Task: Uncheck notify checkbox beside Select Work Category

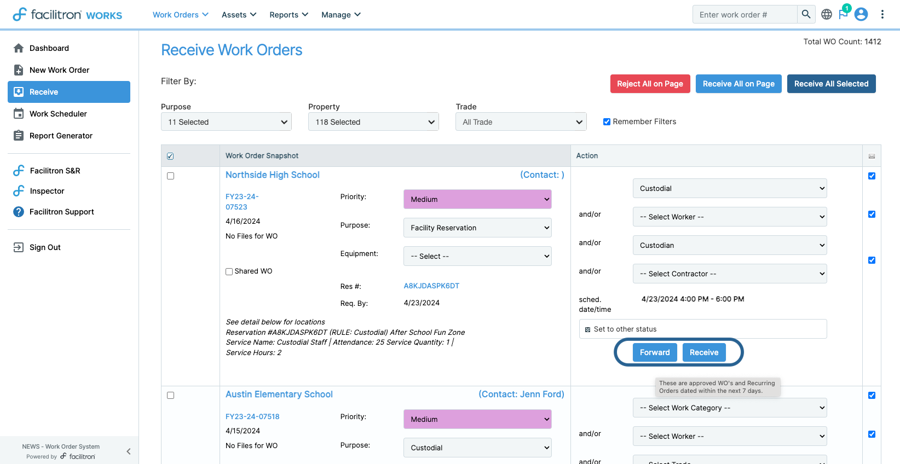Action: (x=872, y=395)
